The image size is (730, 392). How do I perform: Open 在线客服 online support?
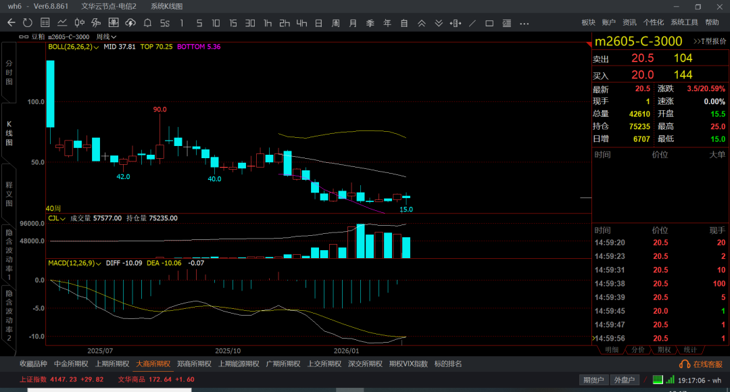click(702, 364)
